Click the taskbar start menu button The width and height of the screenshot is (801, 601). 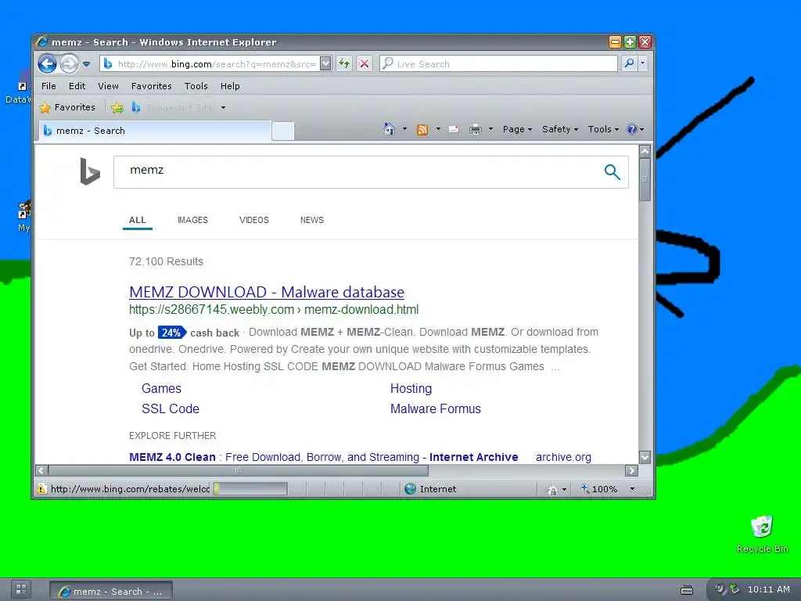click(x=21, y=589)
